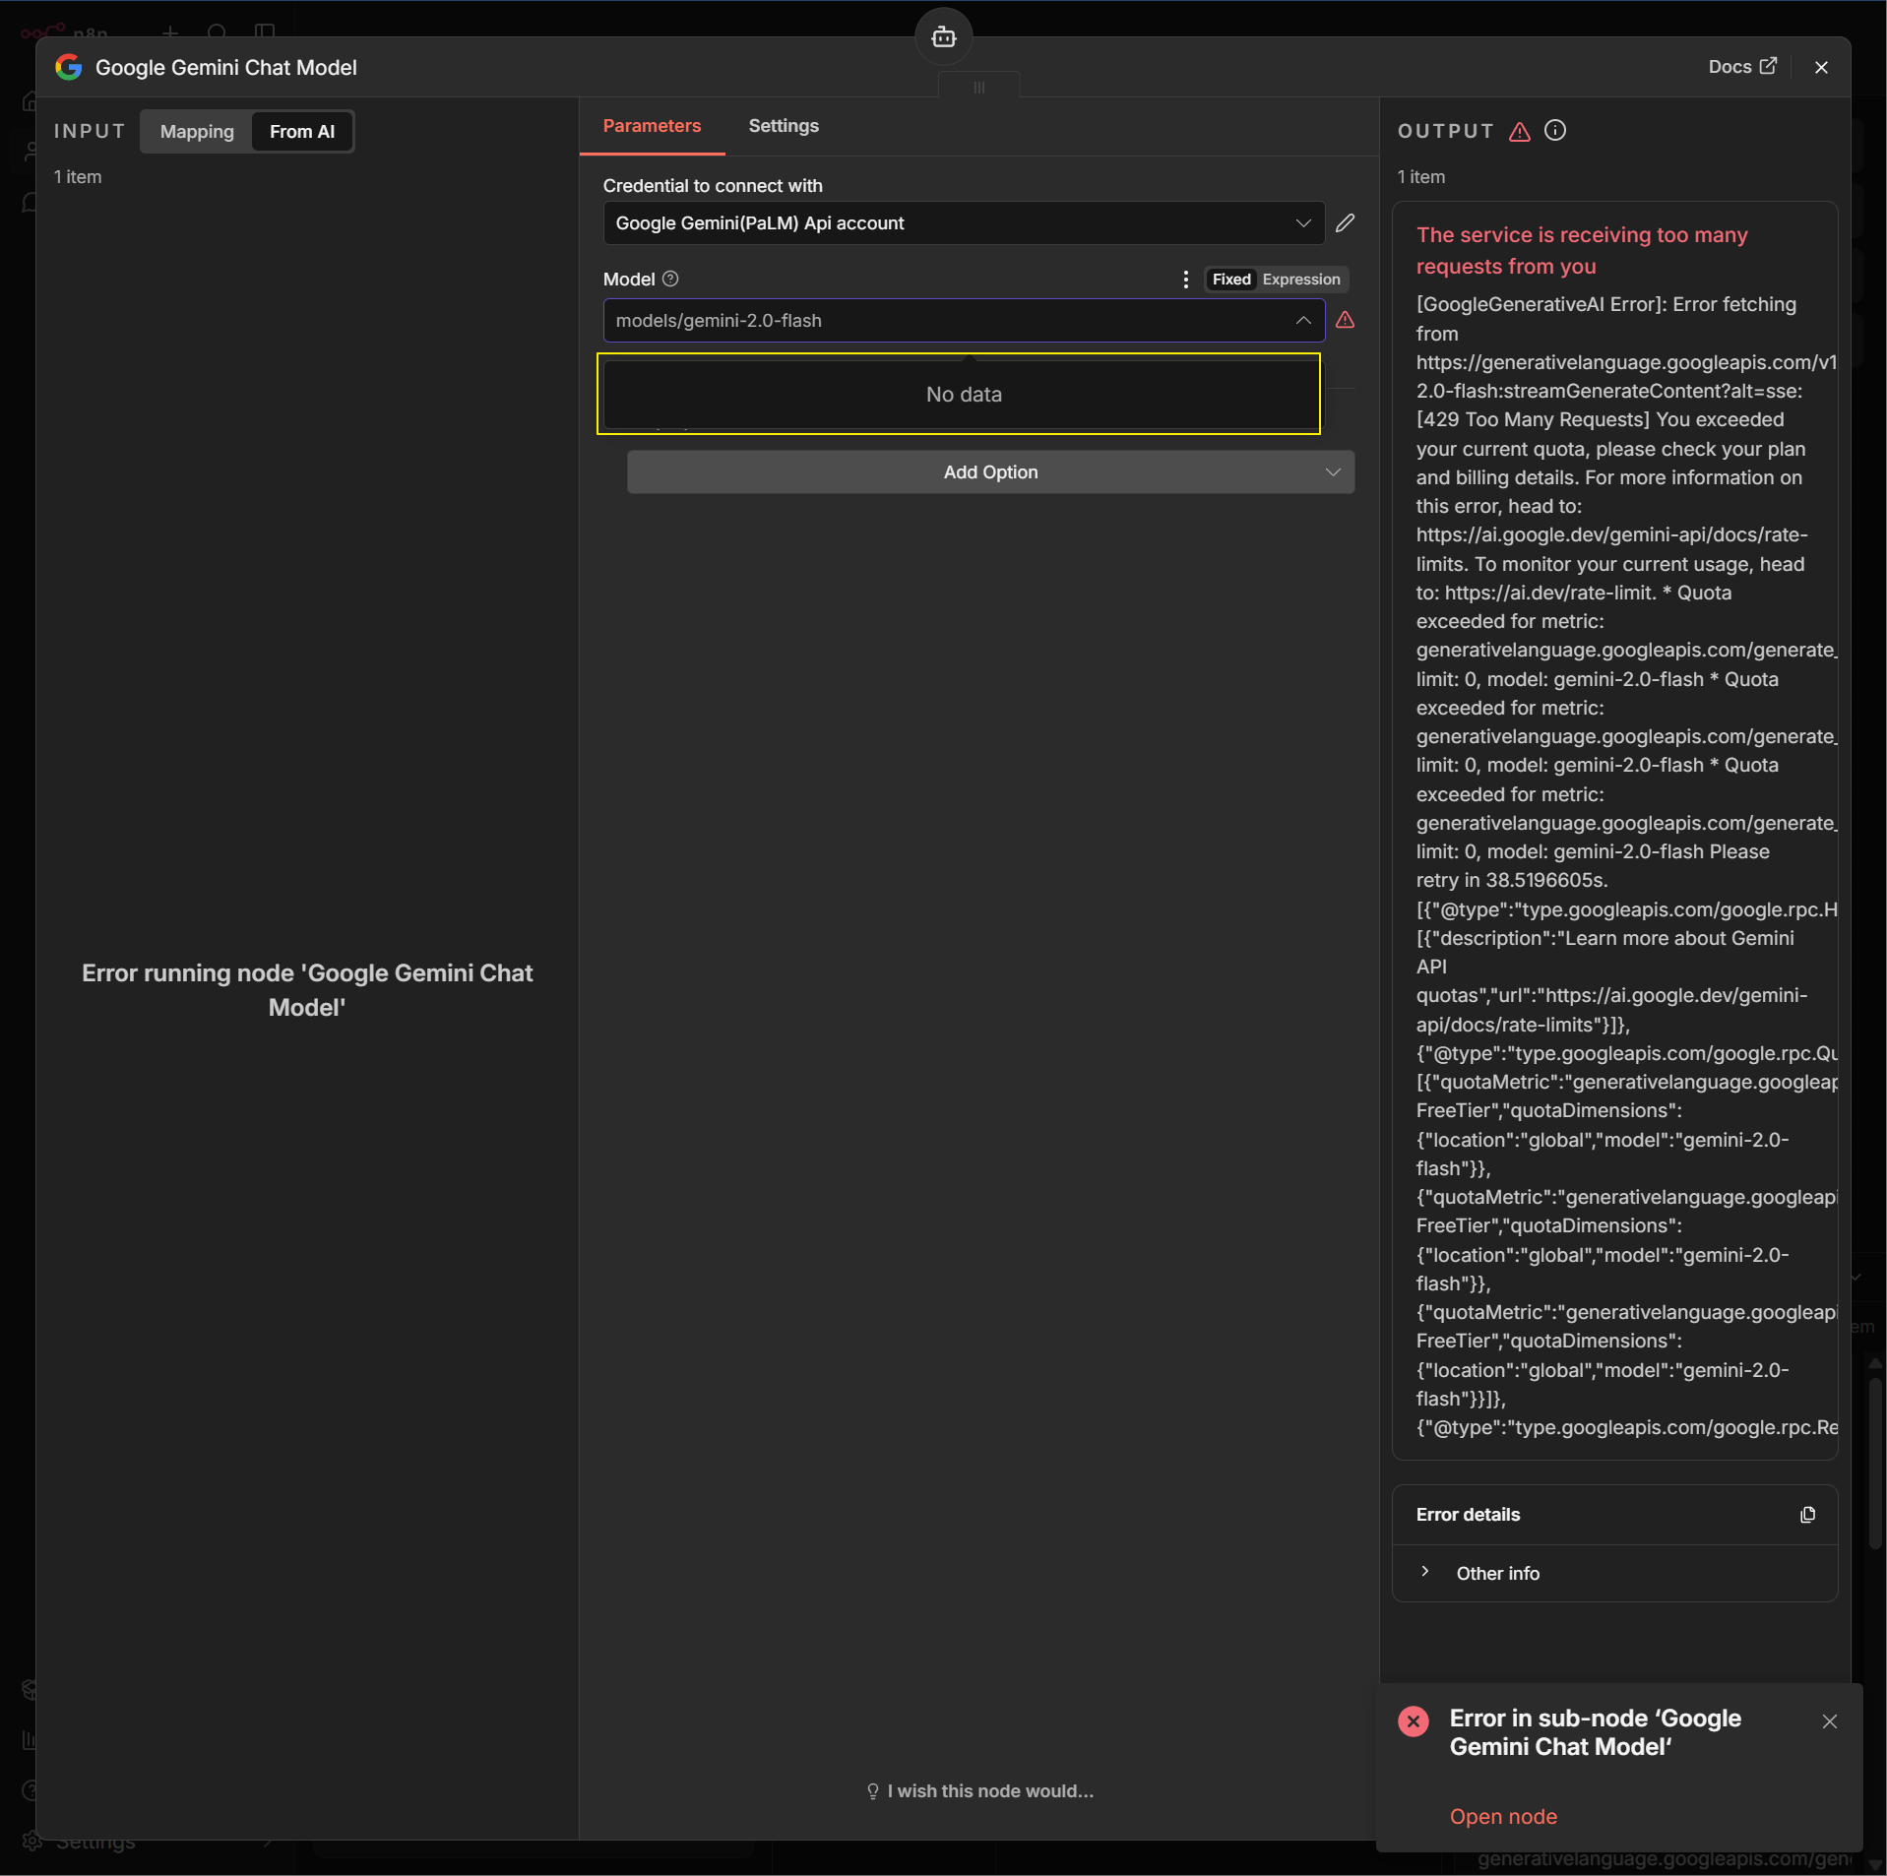Screen dimensions: 1887x1876
Task: Switch to the Parameters tab
Action: click(x=652, y=126)
